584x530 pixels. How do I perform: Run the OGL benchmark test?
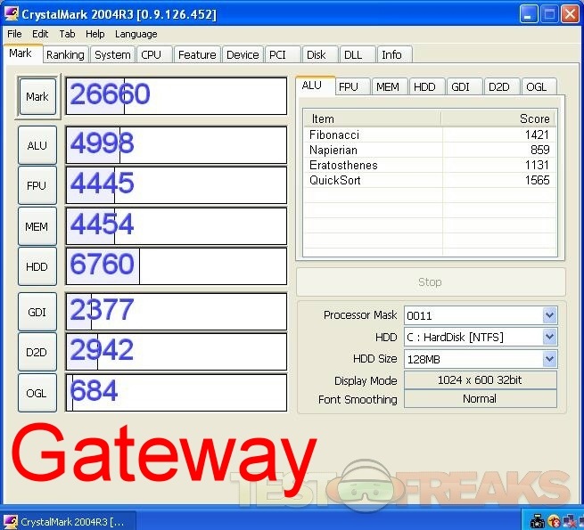[x=37, y=393]
